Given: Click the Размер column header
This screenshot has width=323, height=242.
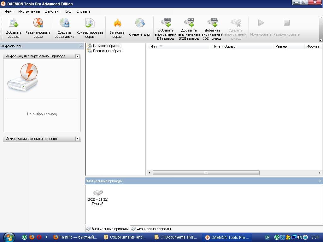Looking at the screenshot, I should tap(289, 46).
